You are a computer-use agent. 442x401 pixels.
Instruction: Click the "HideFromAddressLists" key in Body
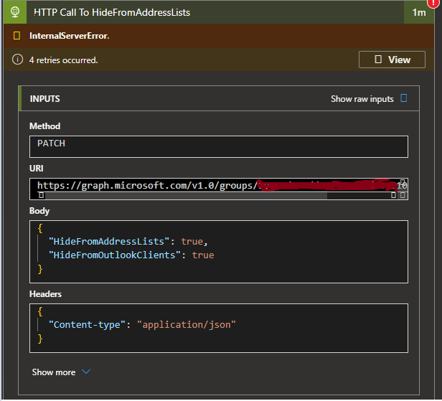pos(109,242)
